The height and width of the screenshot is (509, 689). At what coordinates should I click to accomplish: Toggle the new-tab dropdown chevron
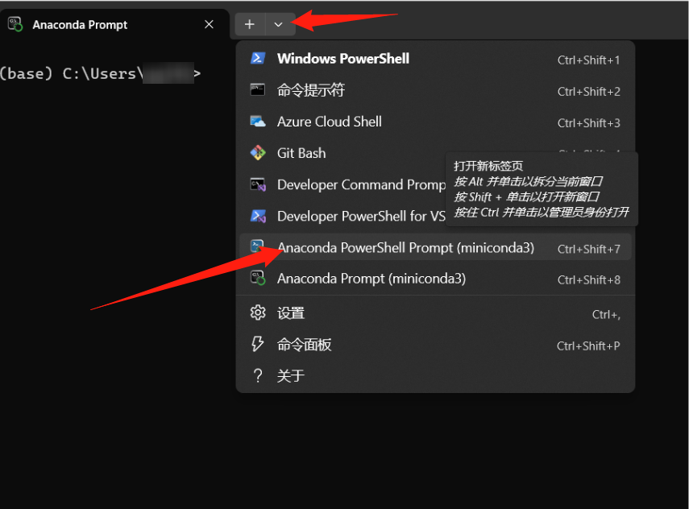pos(278,24)
